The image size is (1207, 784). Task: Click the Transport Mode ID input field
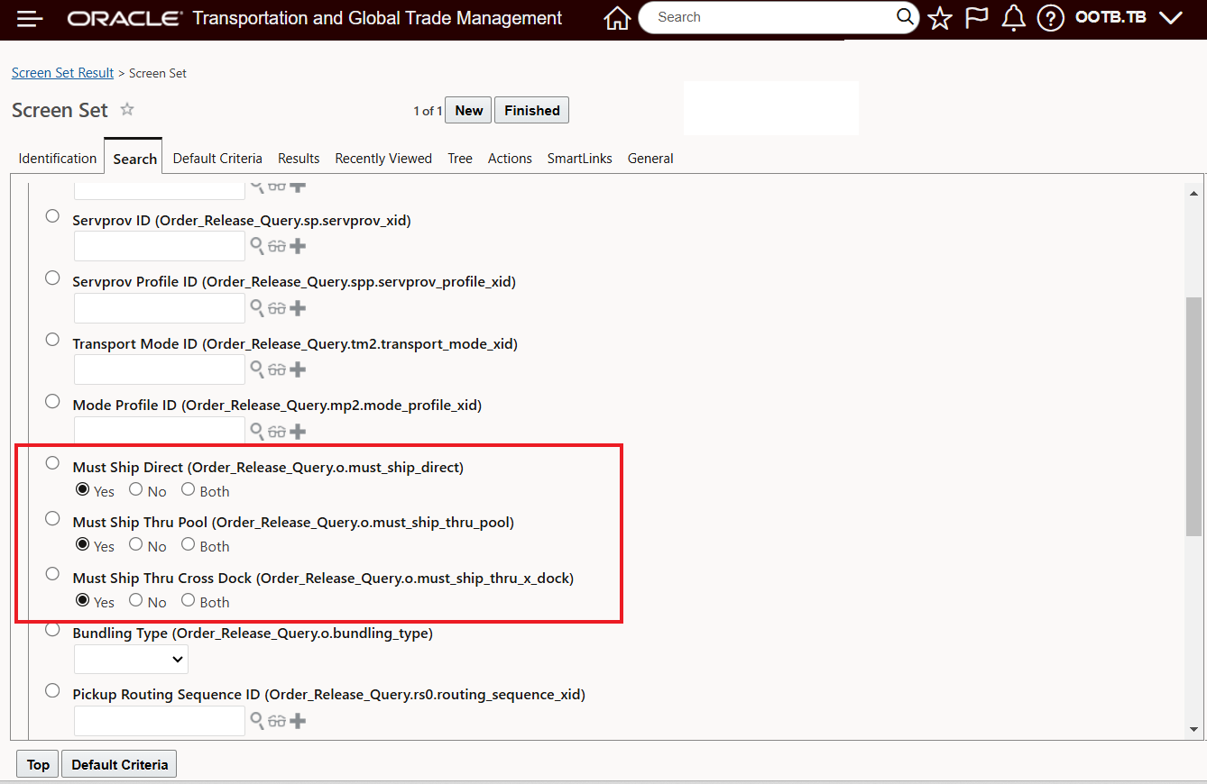pos(160,369)
